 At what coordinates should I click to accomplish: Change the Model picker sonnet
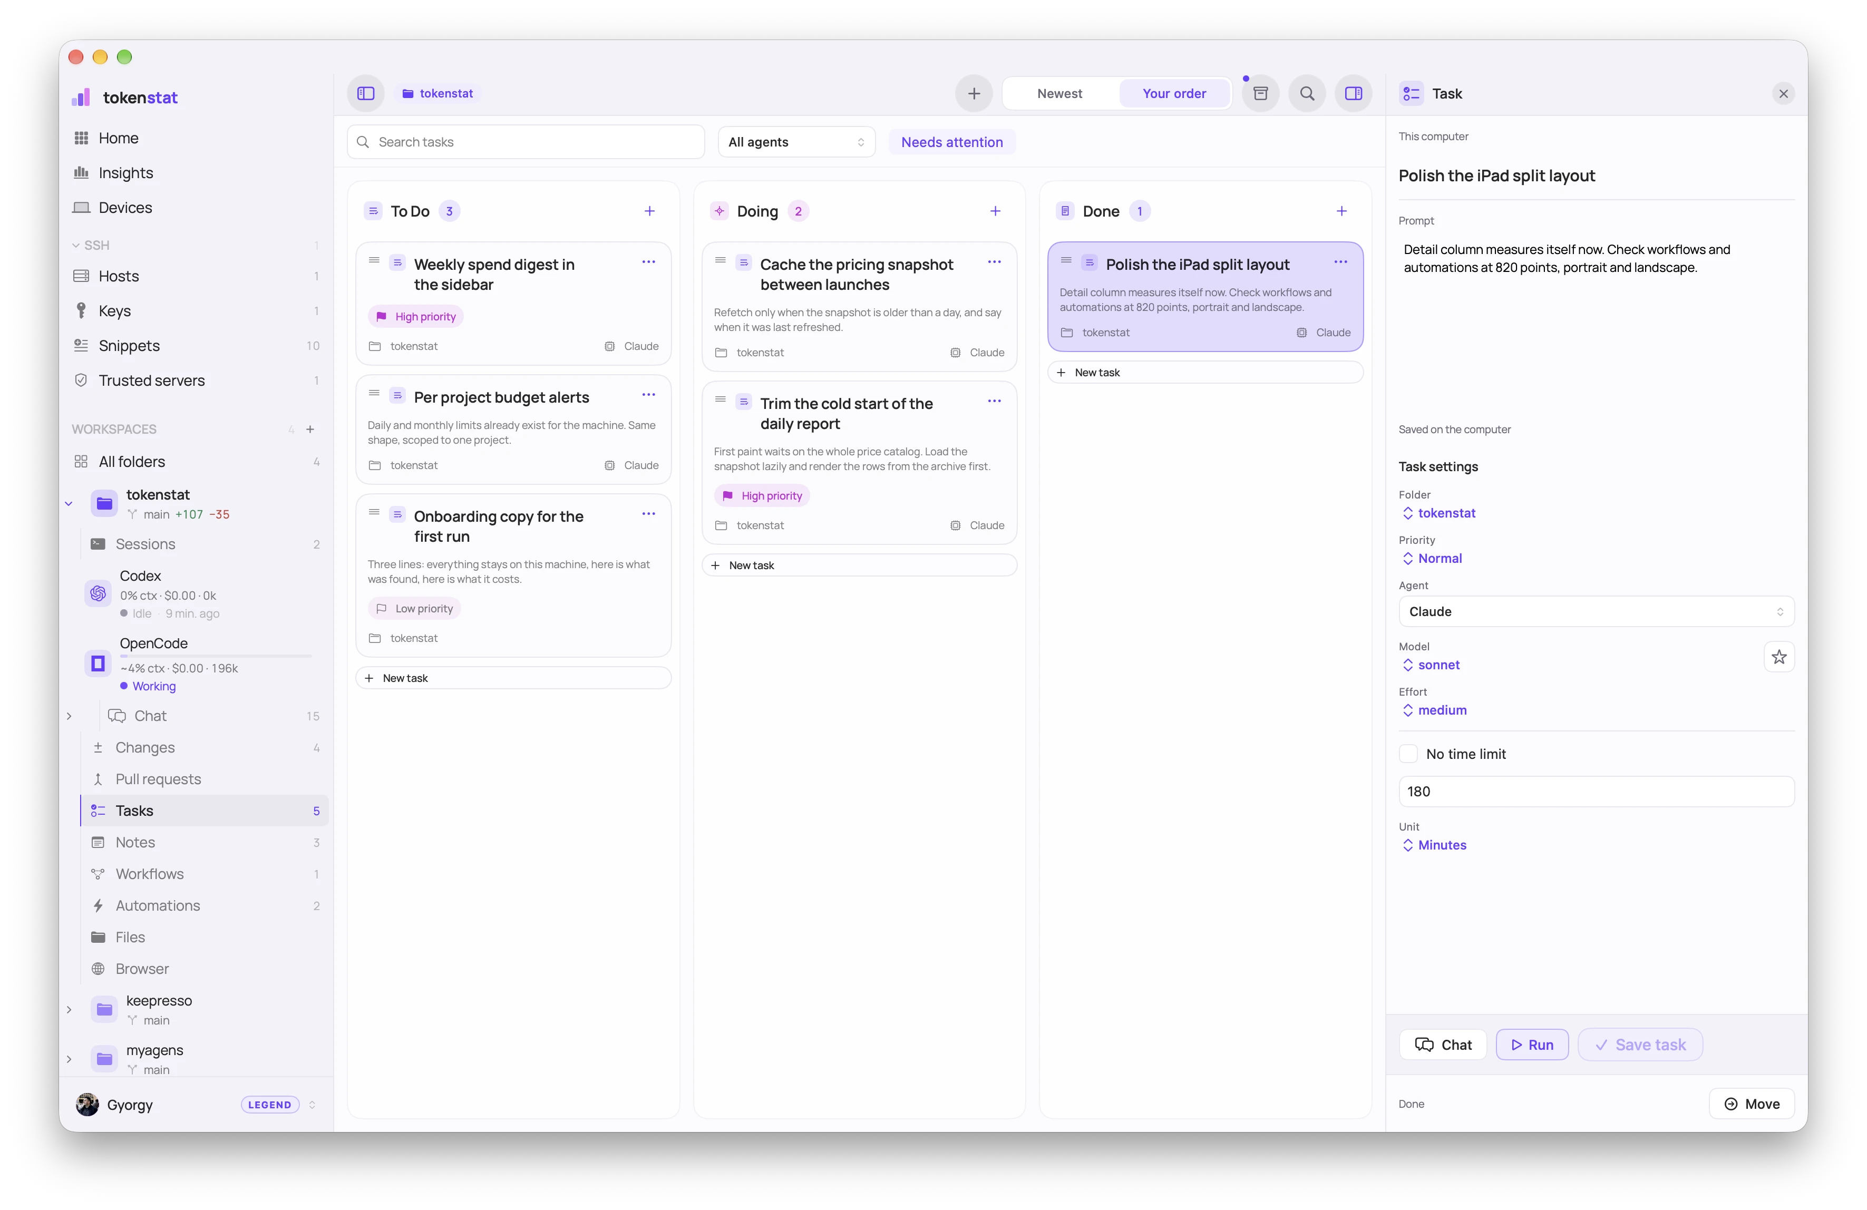[x=1431, y=665]
